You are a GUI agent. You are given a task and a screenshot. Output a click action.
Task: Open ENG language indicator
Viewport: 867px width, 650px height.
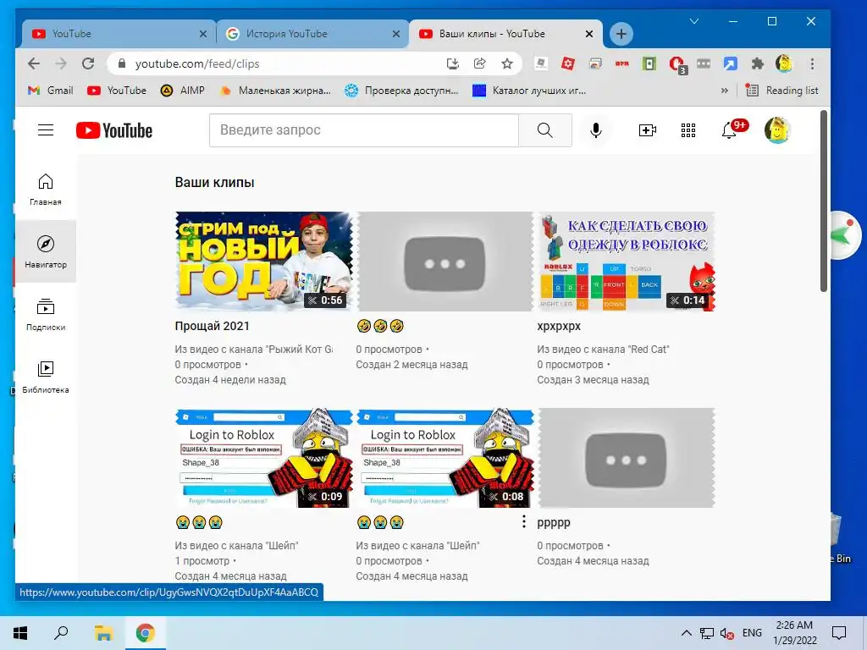[752, 633]
